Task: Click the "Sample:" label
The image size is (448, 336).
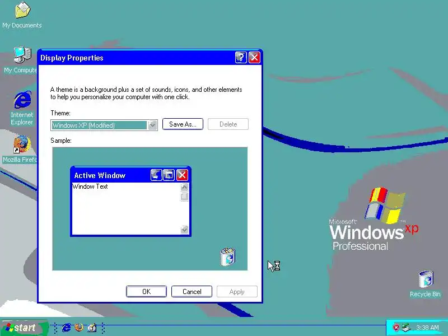Action: [x=61, y=141]
